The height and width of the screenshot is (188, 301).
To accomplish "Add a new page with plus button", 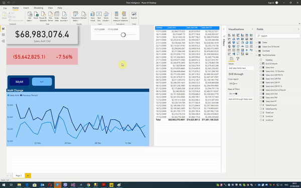I will point(28,175).
